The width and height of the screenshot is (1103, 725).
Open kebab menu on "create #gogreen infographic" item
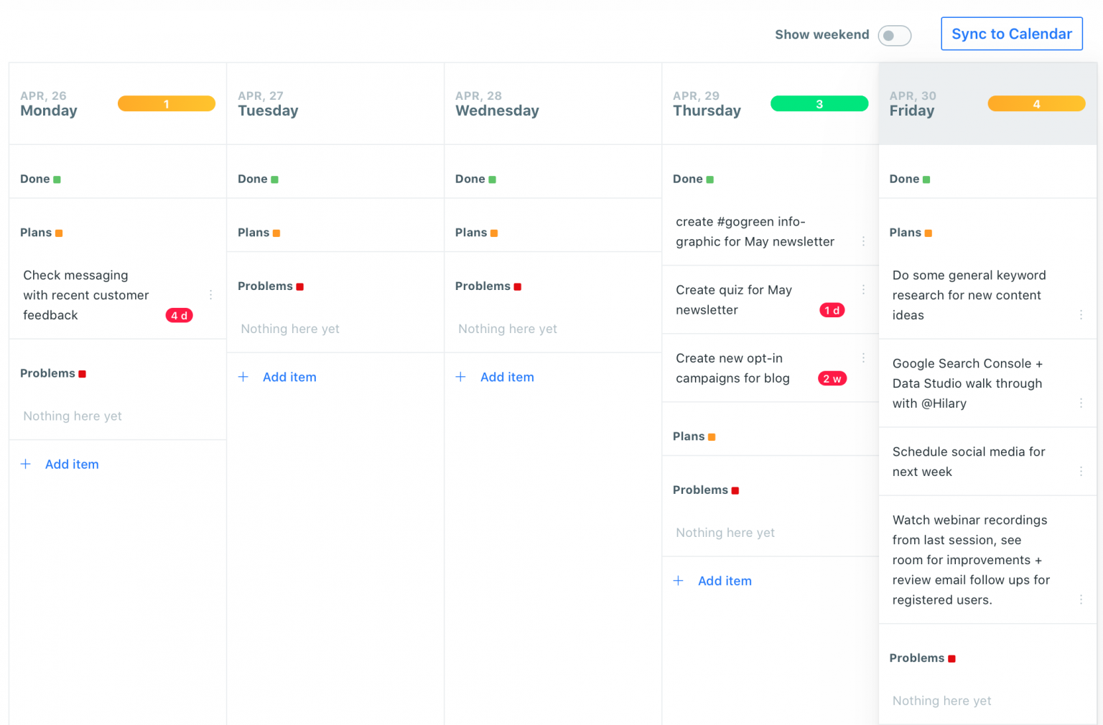pyautogui.click(x=864, y=242)
